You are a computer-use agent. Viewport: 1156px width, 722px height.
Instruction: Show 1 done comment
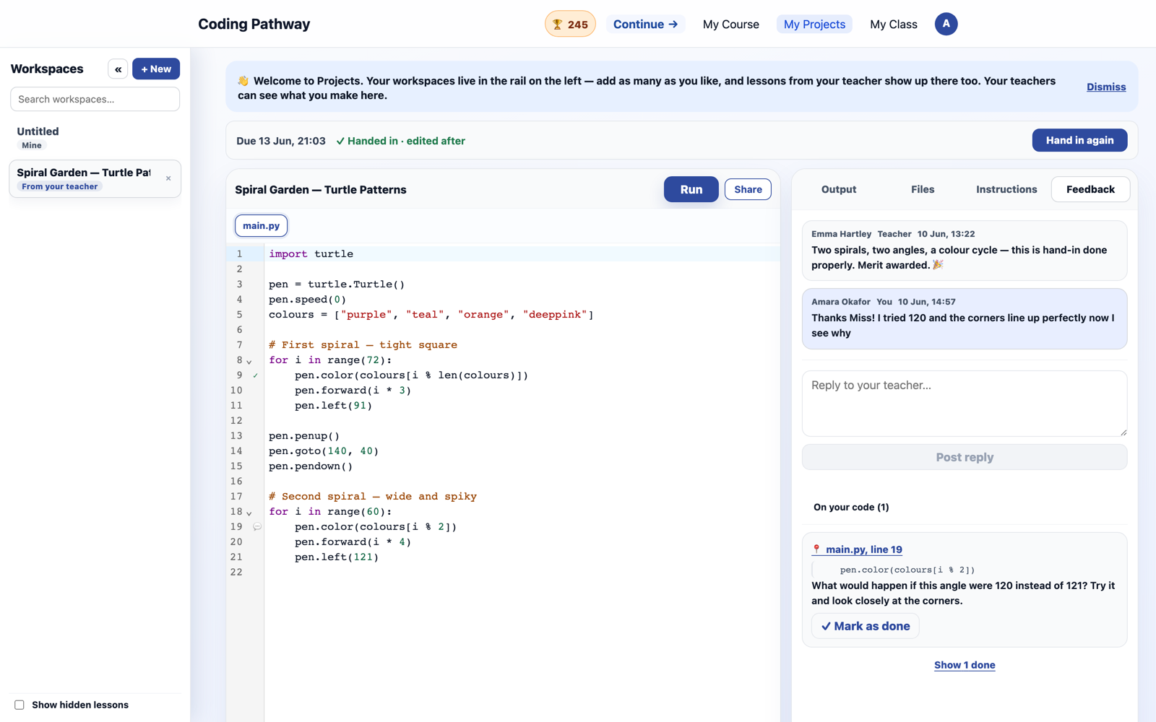tap(965, 665)
